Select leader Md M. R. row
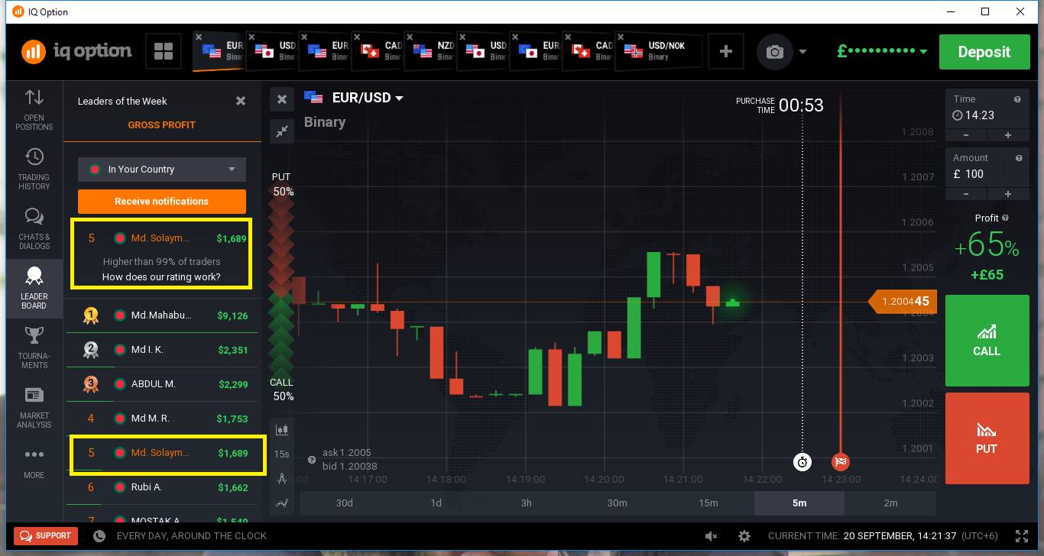The height and width of the screenshot is (556, 1044). [x=162, y=419]
